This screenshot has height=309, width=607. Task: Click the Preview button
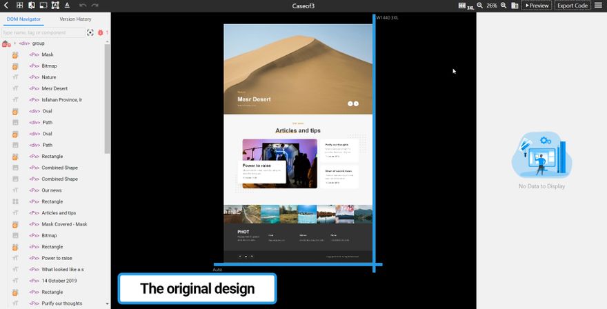pos(536,6)
